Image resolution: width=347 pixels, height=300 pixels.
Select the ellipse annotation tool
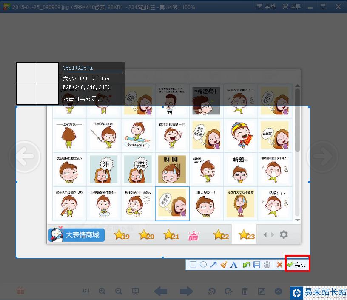point(203,264)
